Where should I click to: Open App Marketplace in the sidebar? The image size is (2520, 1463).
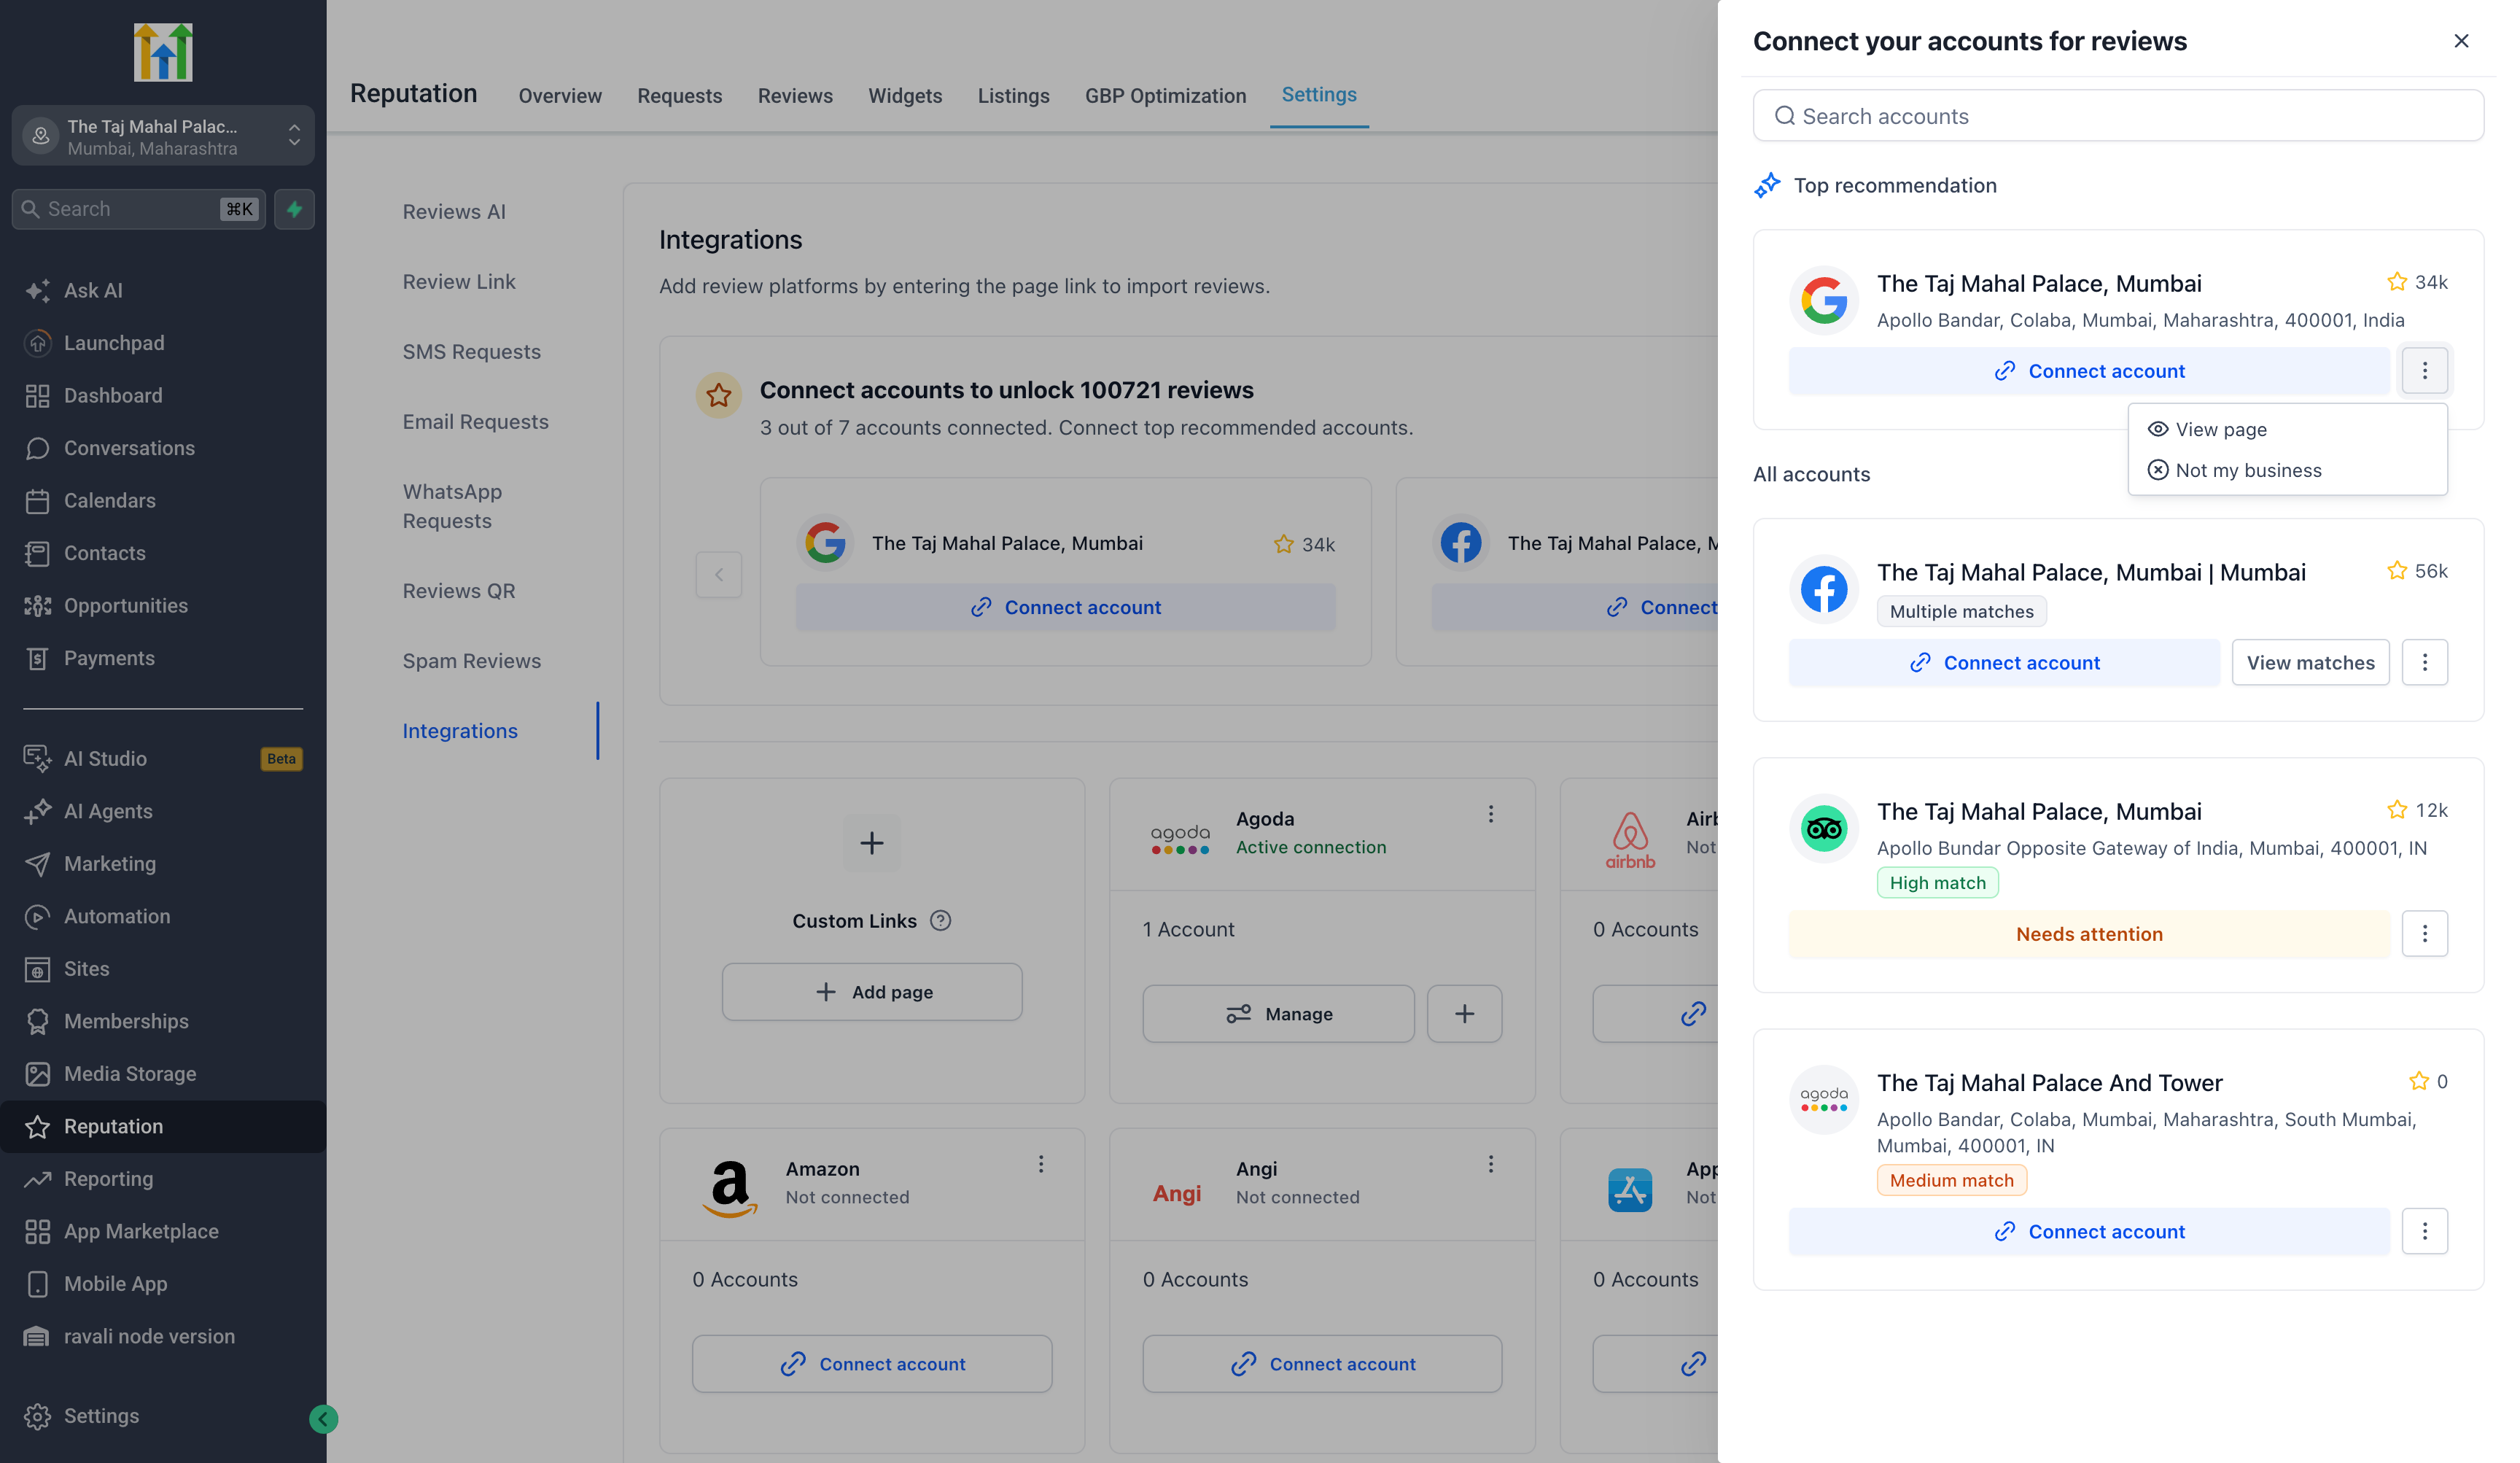coord(163,1231)
